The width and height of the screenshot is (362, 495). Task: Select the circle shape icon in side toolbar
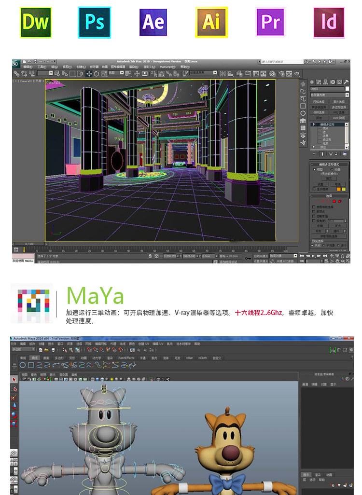[x=303, y=113]
